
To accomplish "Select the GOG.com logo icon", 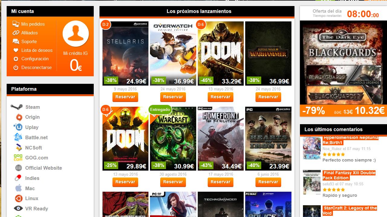I will coord(18,158).
